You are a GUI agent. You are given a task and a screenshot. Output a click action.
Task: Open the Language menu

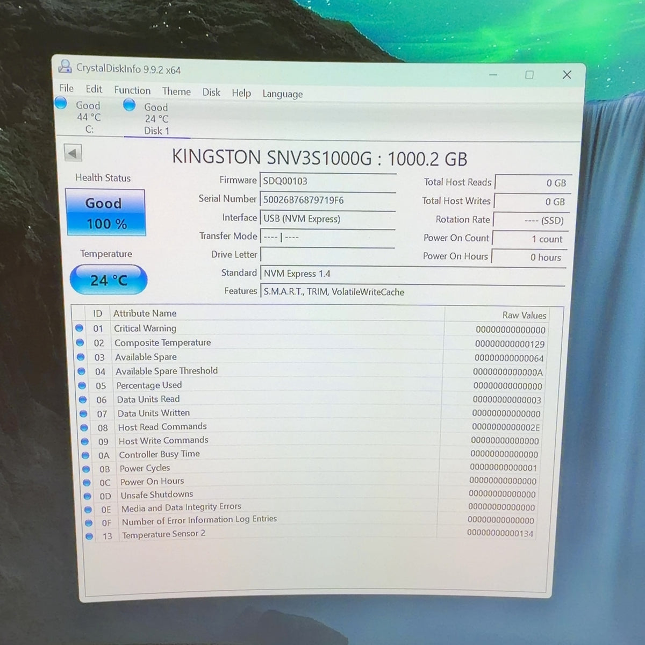click(282, 94)
